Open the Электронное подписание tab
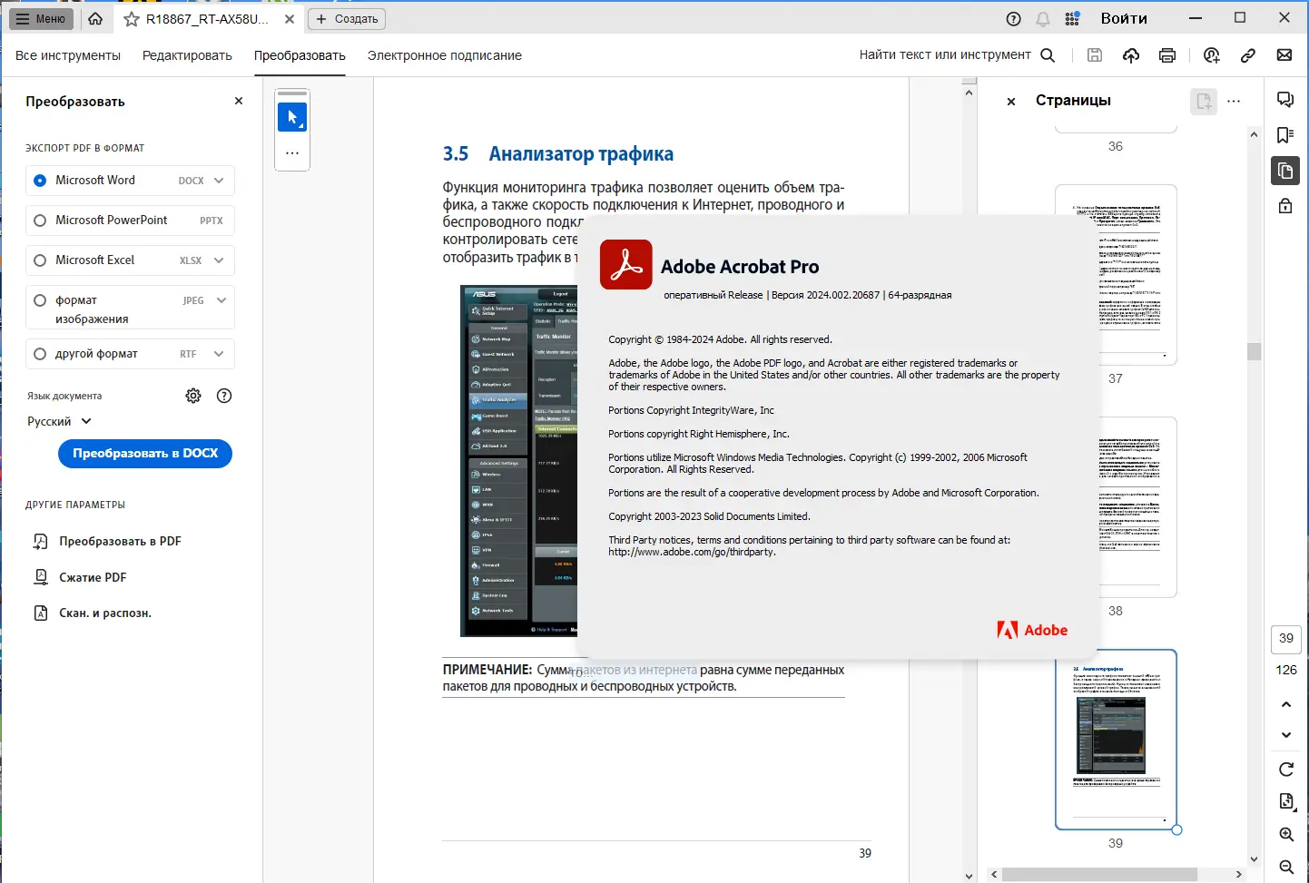This screenshot has width=1309, height=883. [445, 55]
